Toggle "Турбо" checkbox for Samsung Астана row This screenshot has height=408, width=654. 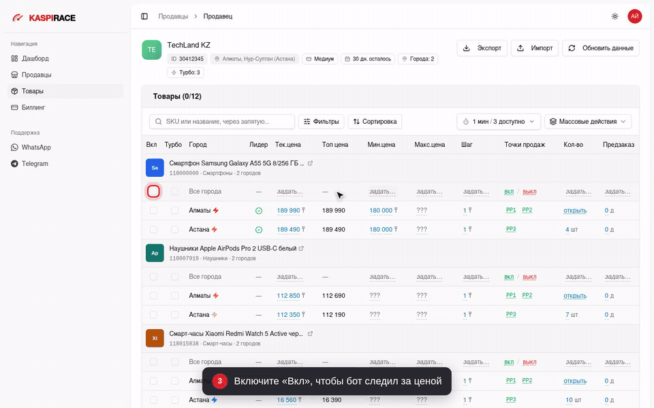point(175,230)
